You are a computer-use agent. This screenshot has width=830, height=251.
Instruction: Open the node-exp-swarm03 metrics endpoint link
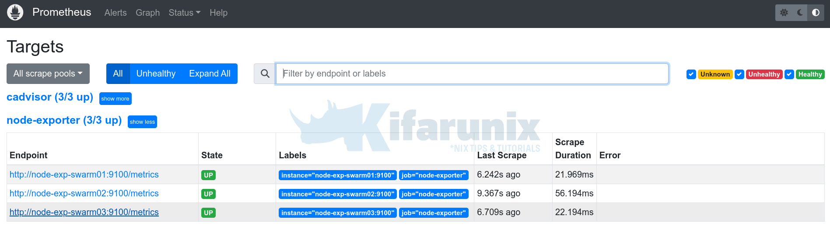point(84,212)
